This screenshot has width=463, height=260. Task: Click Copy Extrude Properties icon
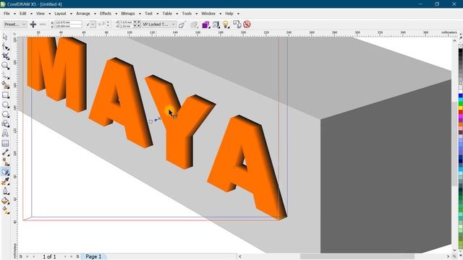click(x=237, y=25)
